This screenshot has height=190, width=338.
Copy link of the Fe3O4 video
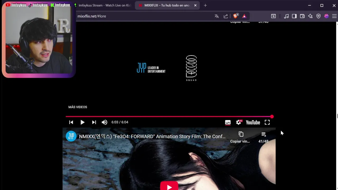240,137
